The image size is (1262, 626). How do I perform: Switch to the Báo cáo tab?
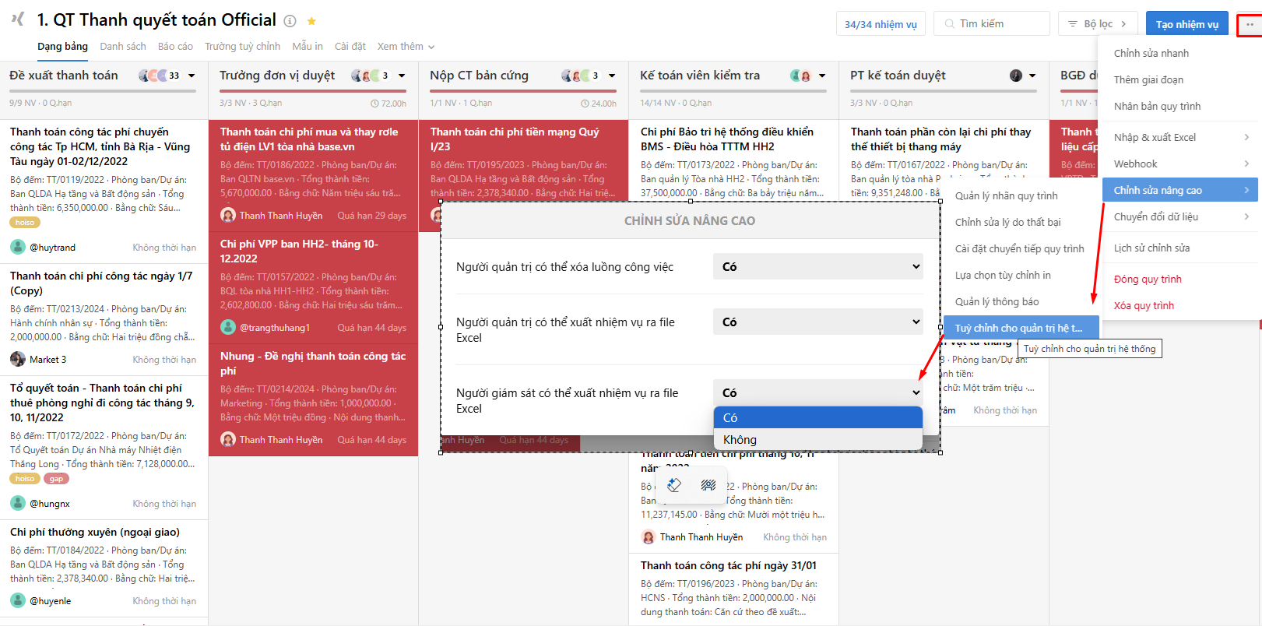175,47
